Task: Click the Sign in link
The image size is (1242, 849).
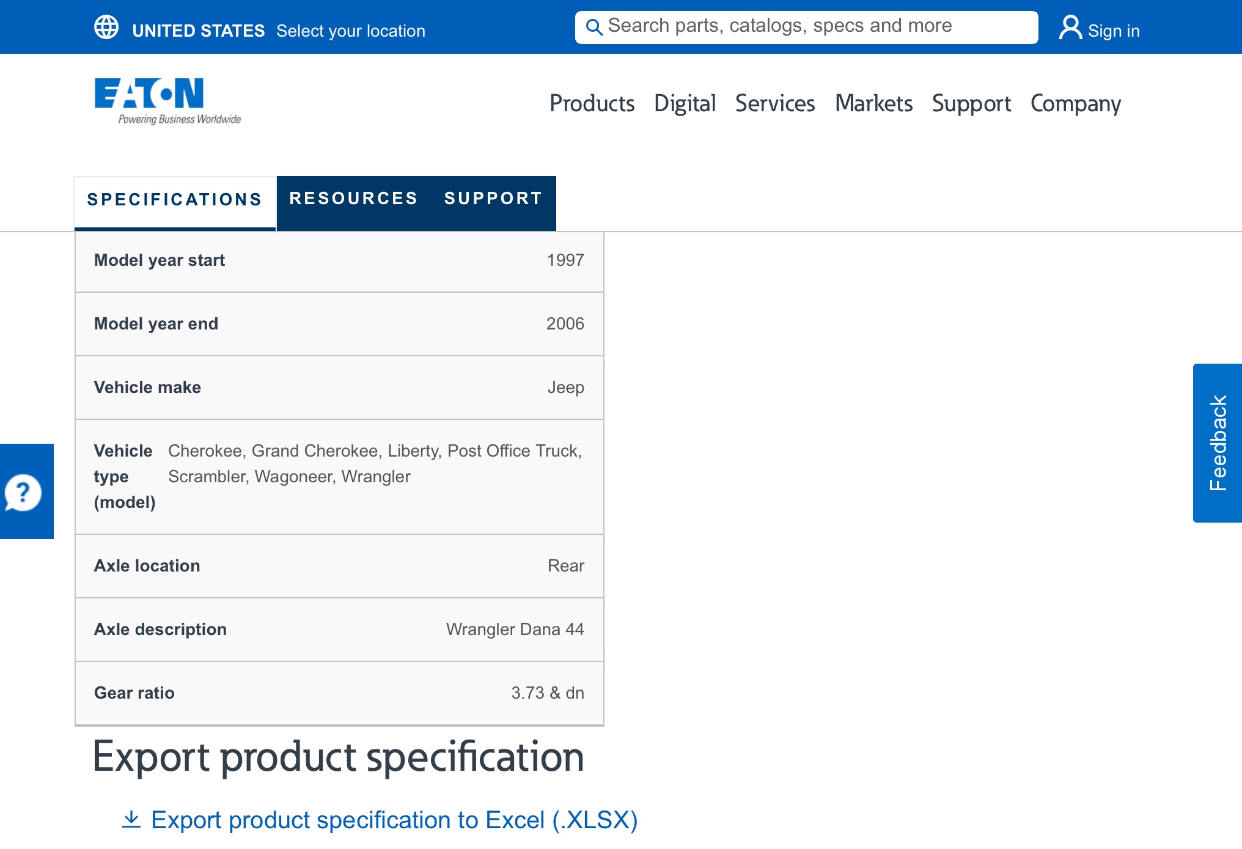Action: 1113,31
